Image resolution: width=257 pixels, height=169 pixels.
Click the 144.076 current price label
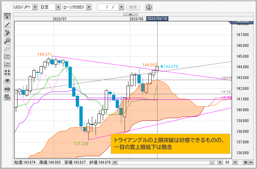coord(171,67)
